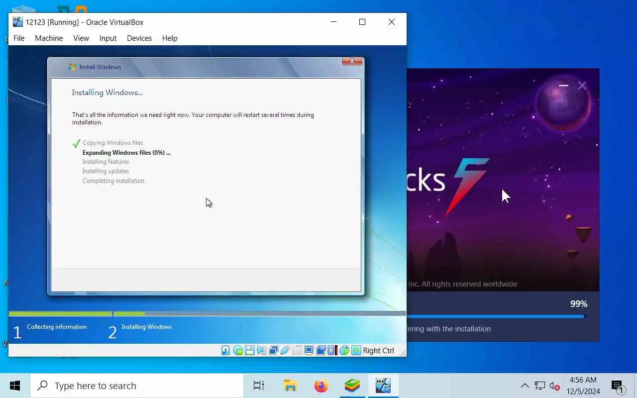Click 'Copying Windows files' step text

coord(112,143)
